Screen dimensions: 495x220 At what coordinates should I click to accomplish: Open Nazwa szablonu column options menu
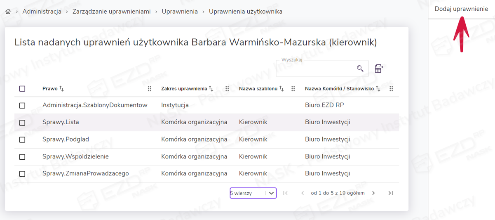pos(293,89)
